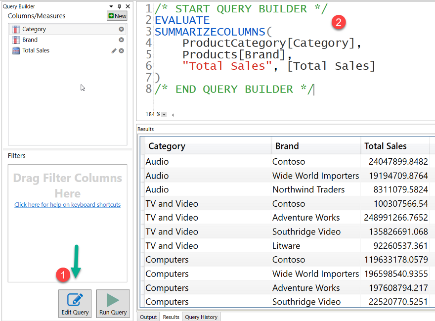The width and height of the screenshot is (435, 321).
Task: Click the START QUERY BUILDER comment line
Action: pos(241,9)
